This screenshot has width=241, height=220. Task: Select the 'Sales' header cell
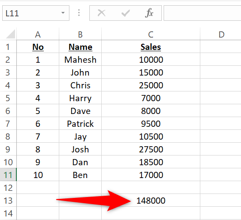click(x=151, y=47)
